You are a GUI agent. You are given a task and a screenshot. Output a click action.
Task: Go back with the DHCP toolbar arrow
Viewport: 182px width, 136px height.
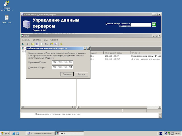pos(23,44)
